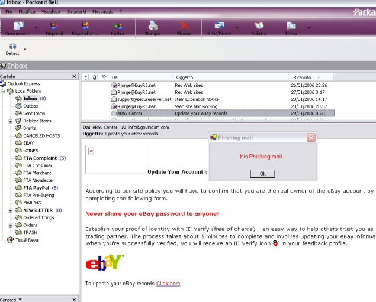Screen dimensions: 376x302
Task: Open dropdown arrow next to Detect
Action: pos(25,49)
